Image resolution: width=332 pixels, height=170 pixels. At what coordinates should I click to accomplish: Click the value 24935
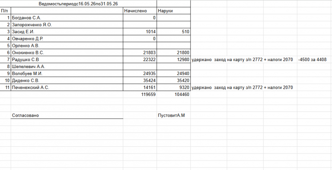click(140, 74)
